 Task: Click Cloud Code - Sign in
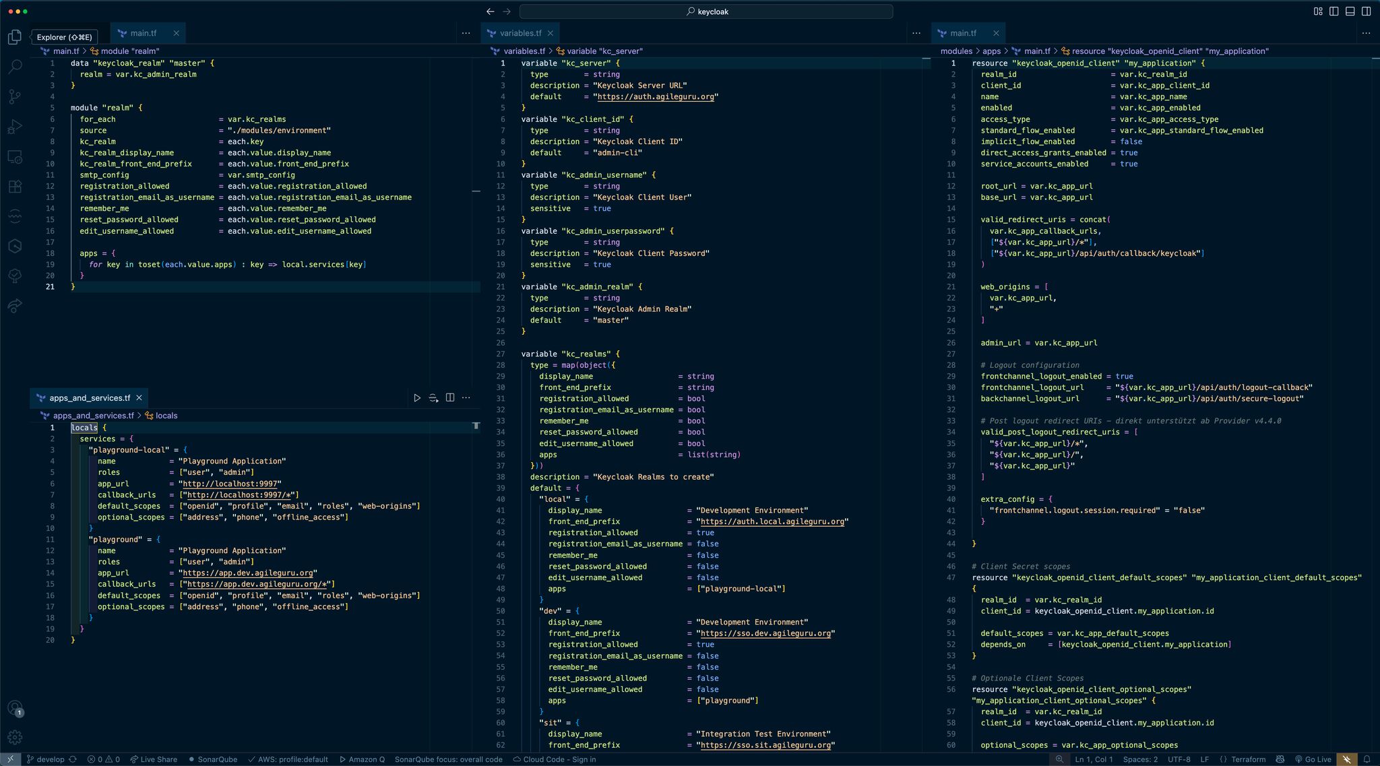pos(554,759)
